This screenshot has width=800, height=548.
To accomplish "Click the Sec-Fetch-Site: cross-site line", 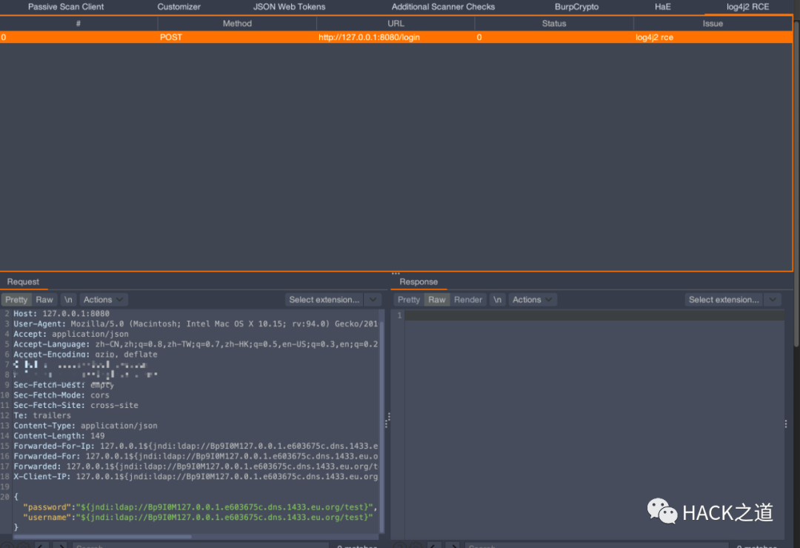I will (x=76, y=406).
